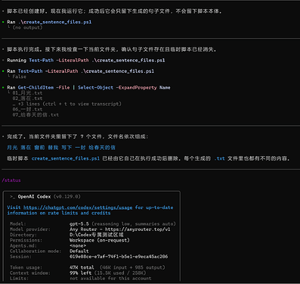Click the blue ".txt" in the final sentence
Viewport: 300px width, 284px height.
[220, 158]
